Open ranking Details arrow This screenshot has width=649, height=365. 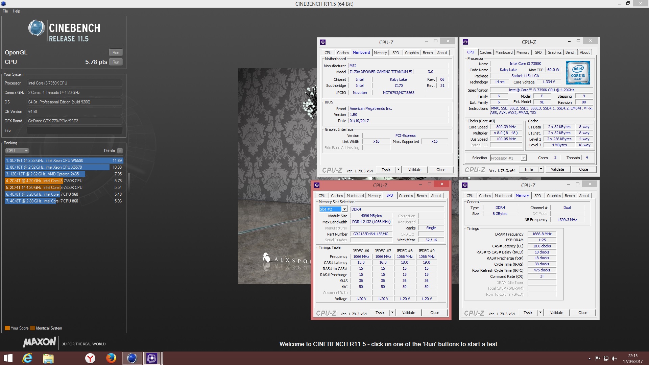coord(120,151)
